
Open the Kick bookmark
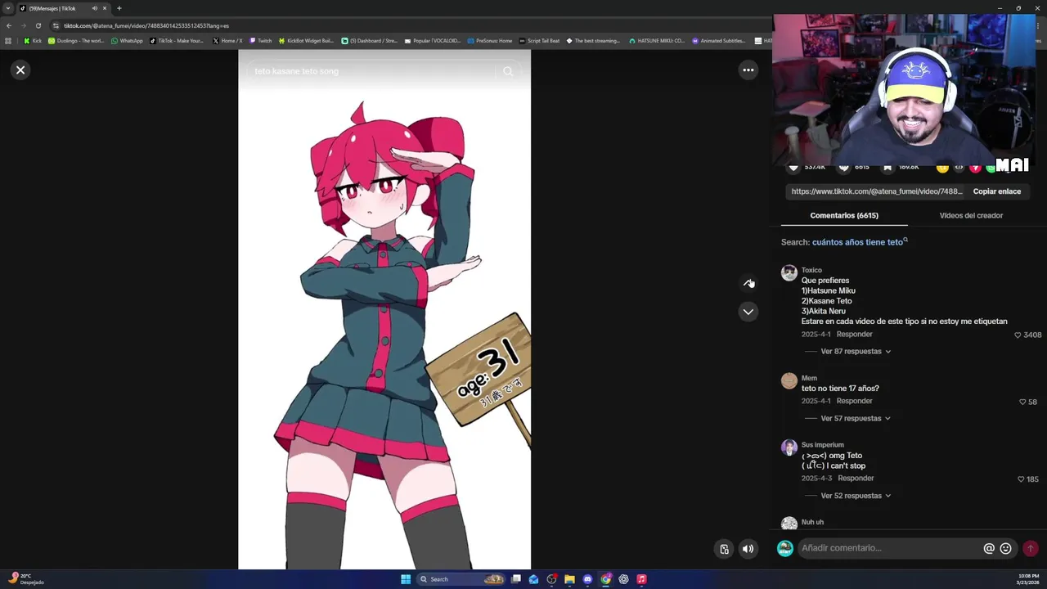[x=33, y=41]
